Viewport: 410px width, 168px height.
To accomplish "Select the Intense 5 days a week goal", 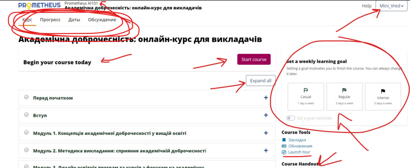I will [x=383, y=96].
